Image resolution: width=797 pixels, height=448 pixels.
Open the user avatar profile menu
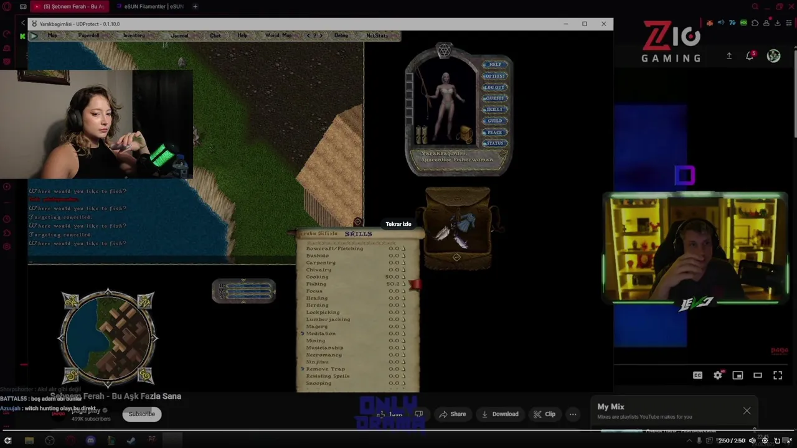click(x=773, y=55)
